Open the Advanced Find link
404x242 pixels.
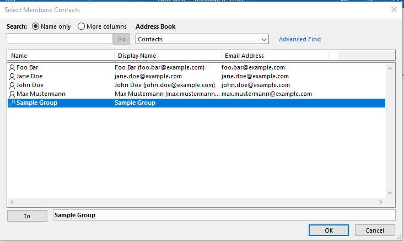click(x=300, y=39)
